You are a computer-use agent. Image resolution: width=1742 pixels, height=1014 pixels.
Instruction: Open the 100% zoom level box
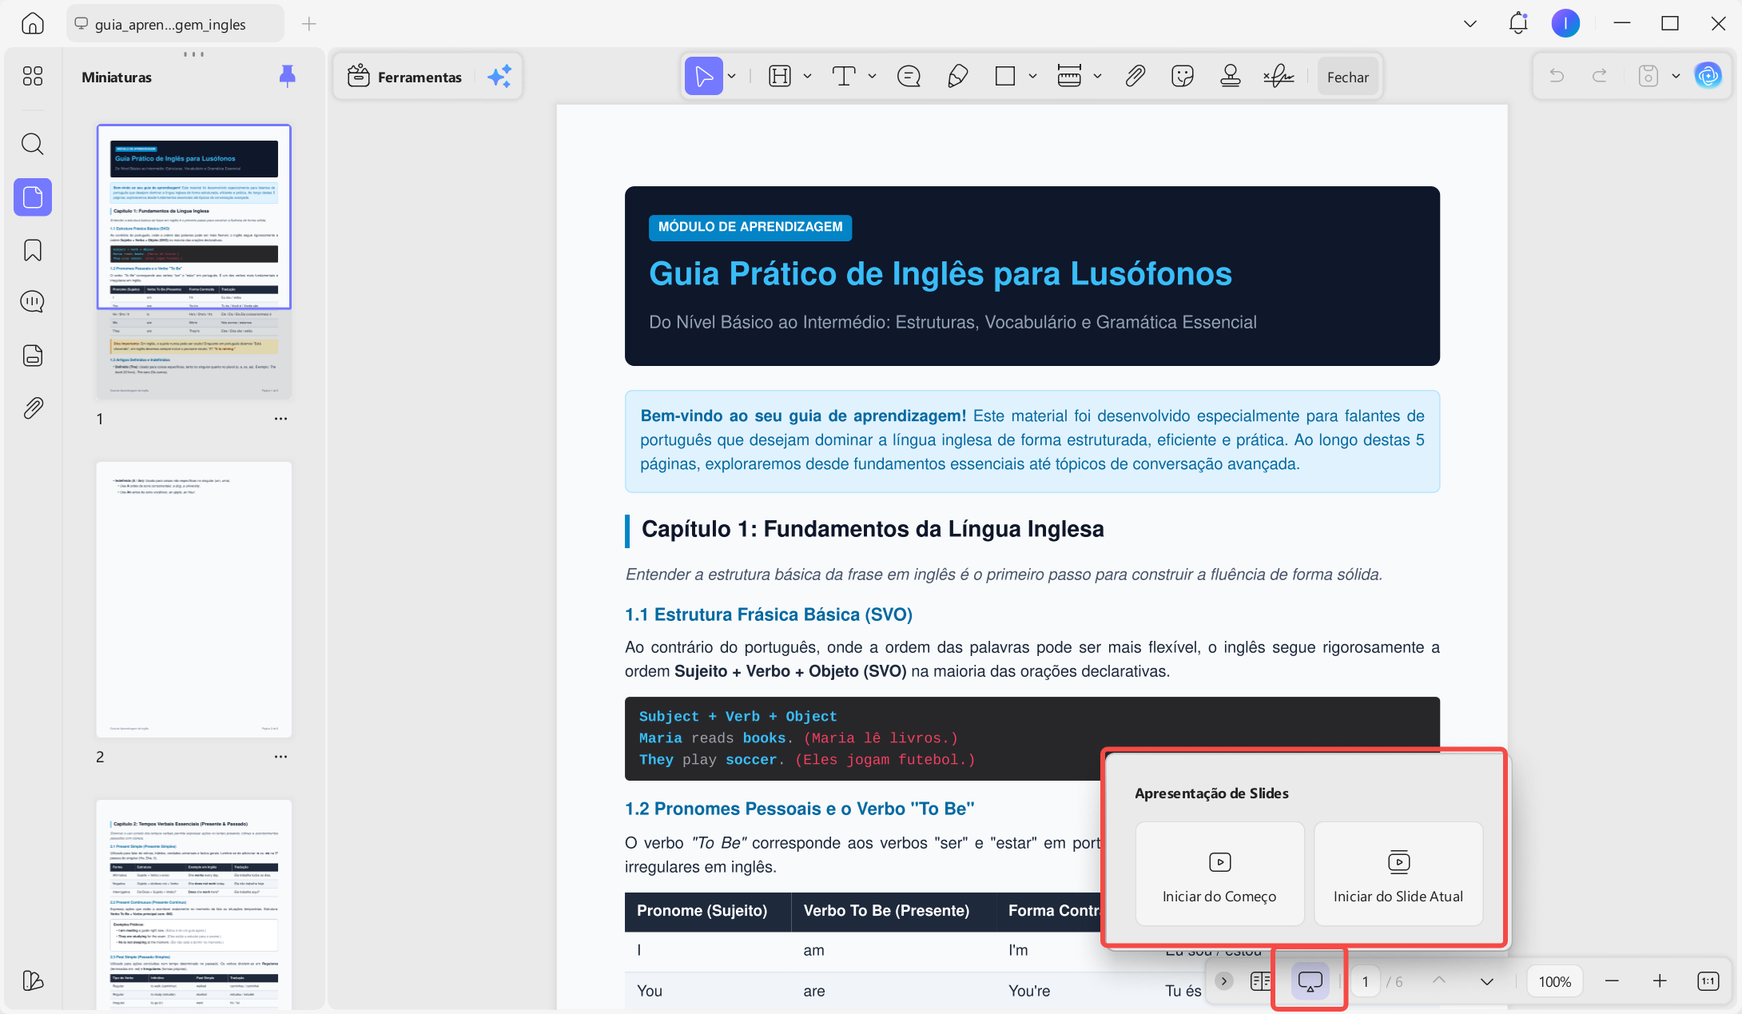coord(1555,981)
